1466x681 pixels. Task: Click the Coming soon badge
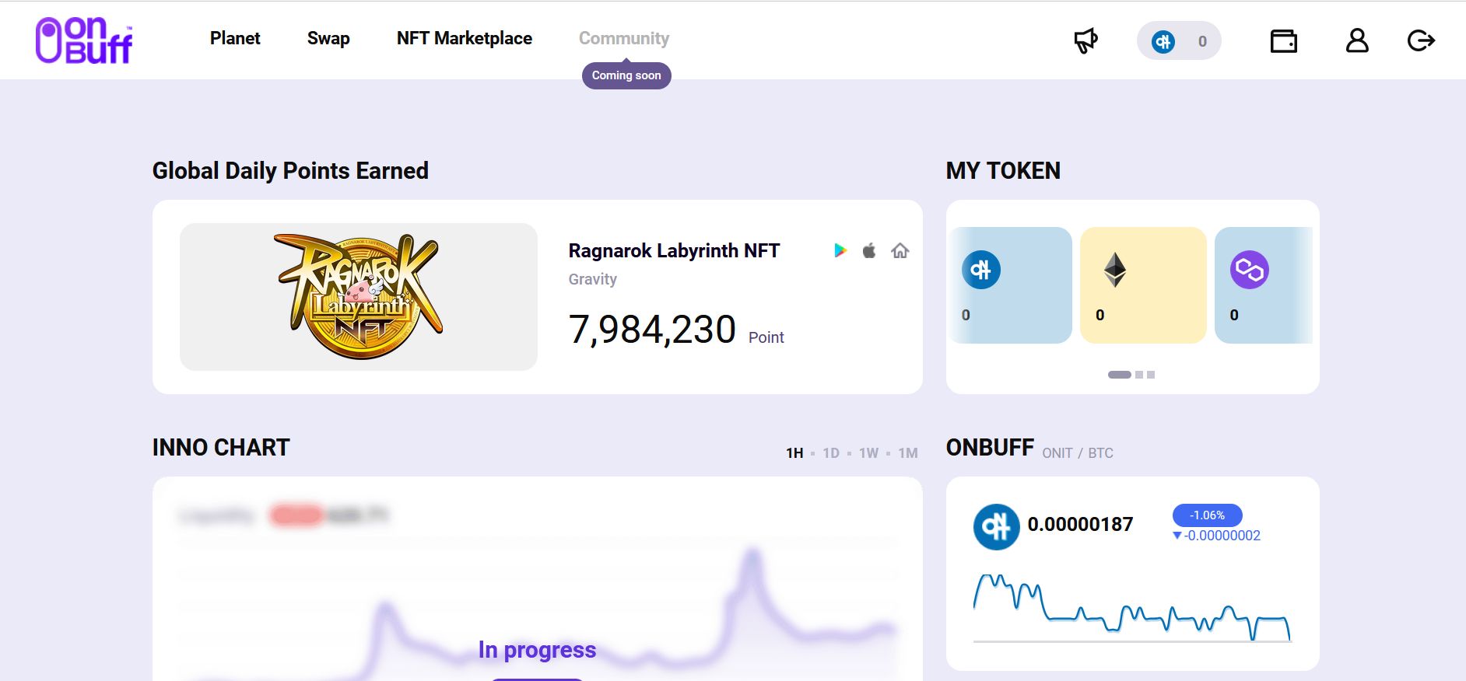point(626,75)
